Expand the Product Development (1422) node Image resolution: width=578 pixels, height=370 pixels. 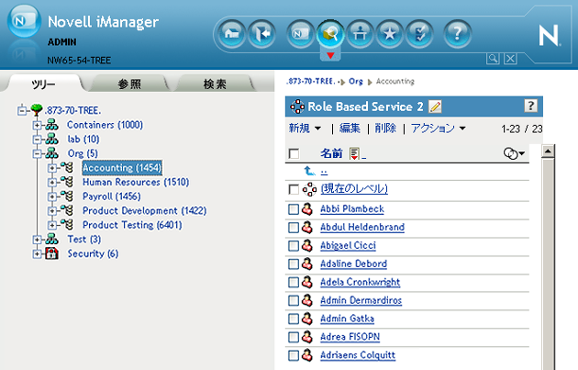pos(52,210)
